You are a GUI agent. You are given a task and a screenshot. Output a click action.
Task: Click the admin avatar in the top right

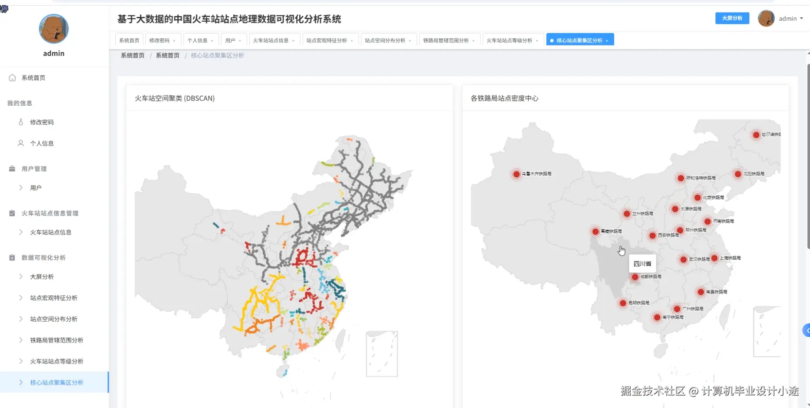(x=766, y=18)
